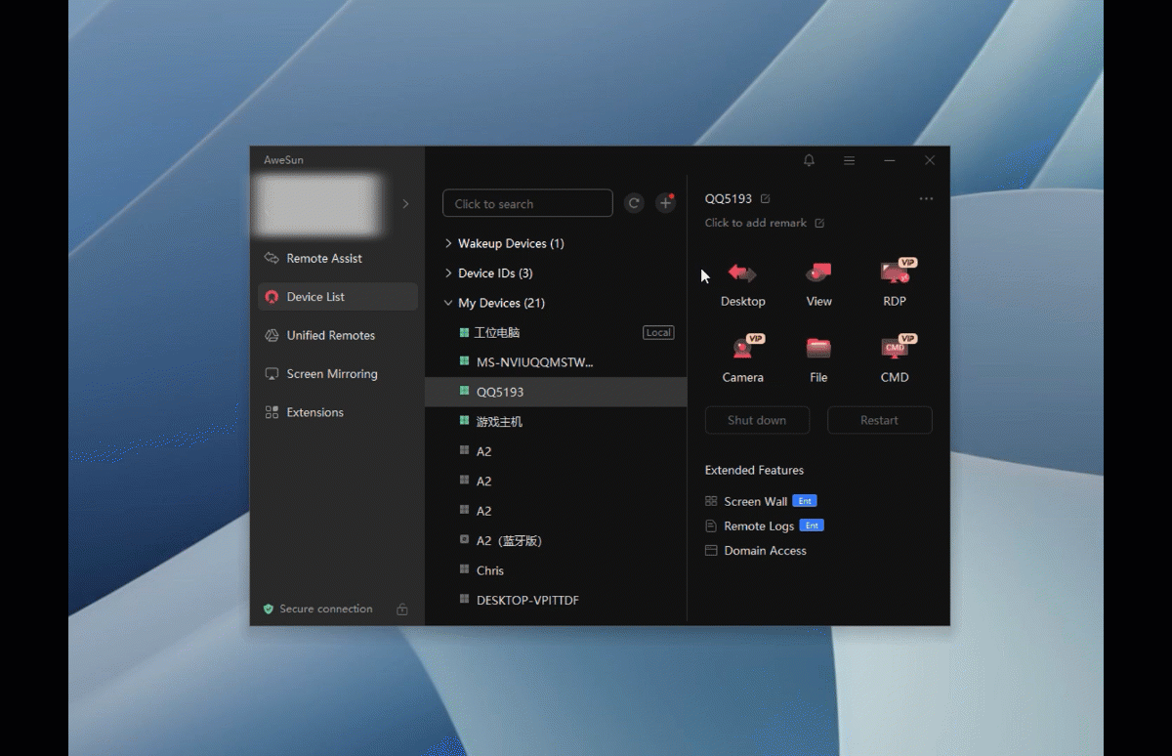Select the 游戏主机 device

[x=556, y=422]
